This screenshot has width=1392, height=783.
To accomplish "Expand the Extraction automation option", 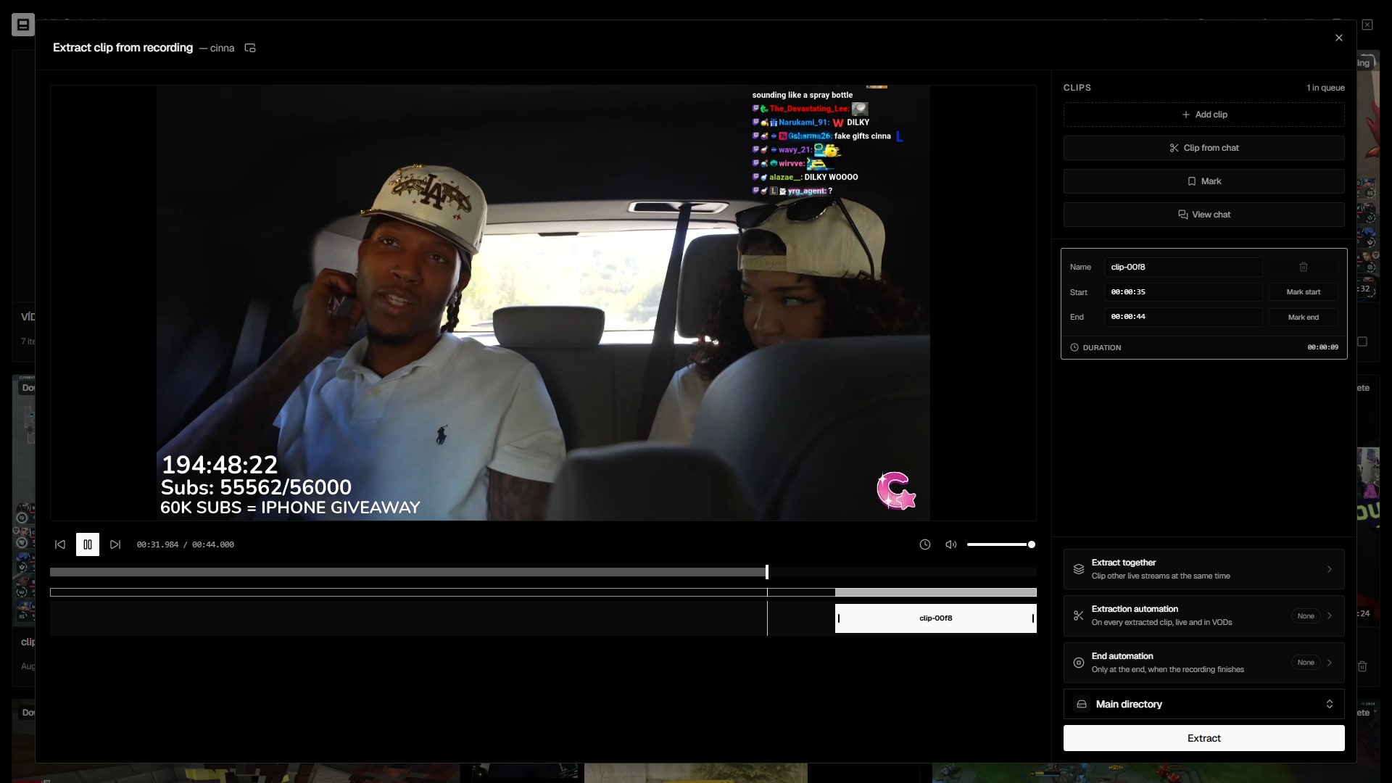I will click(x=1204, y=616).
